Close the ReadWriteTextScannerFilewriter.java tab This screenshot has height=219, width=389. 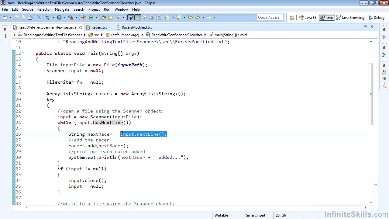click(80, 27)
